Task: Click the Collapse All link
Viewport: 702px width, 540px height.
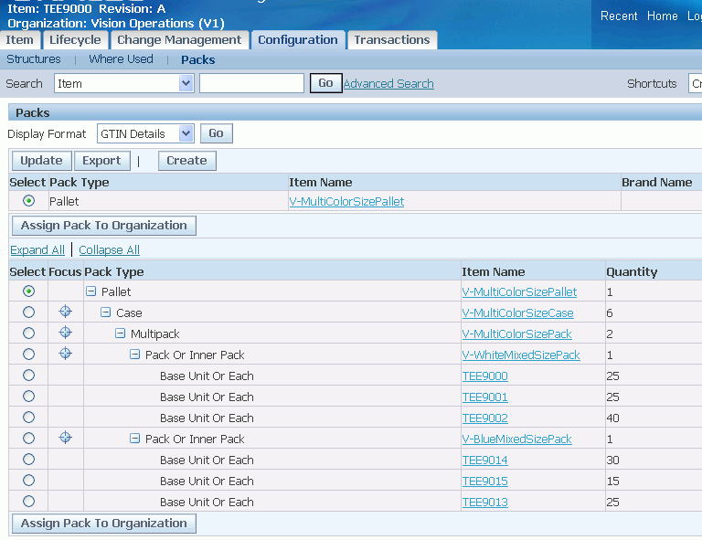Action: 110,249
